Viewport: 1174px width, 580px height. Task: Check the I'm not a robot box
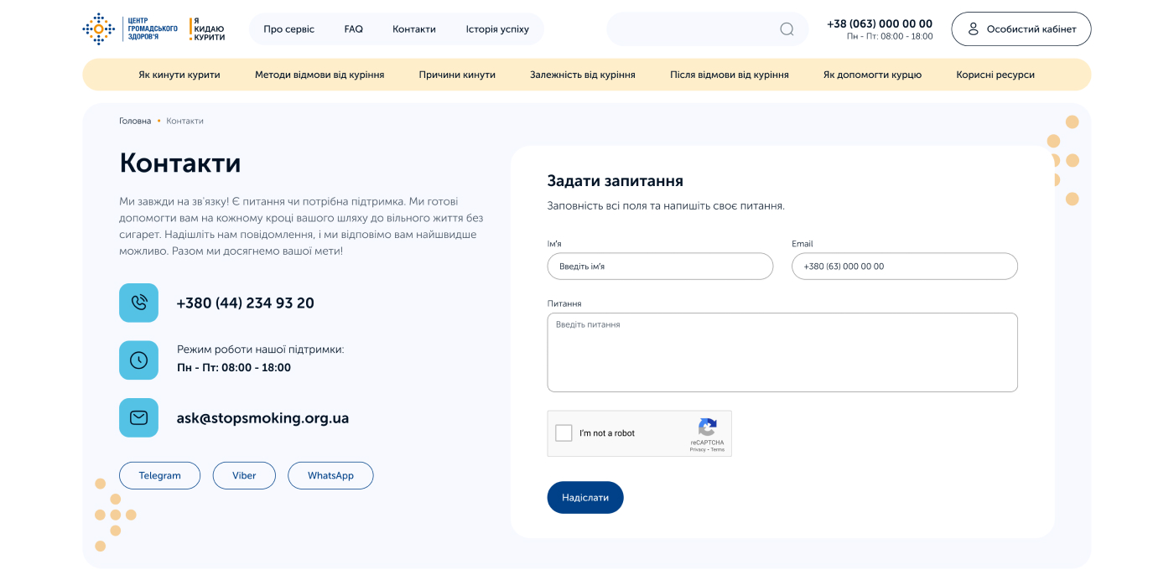click(x=564, y=433)
